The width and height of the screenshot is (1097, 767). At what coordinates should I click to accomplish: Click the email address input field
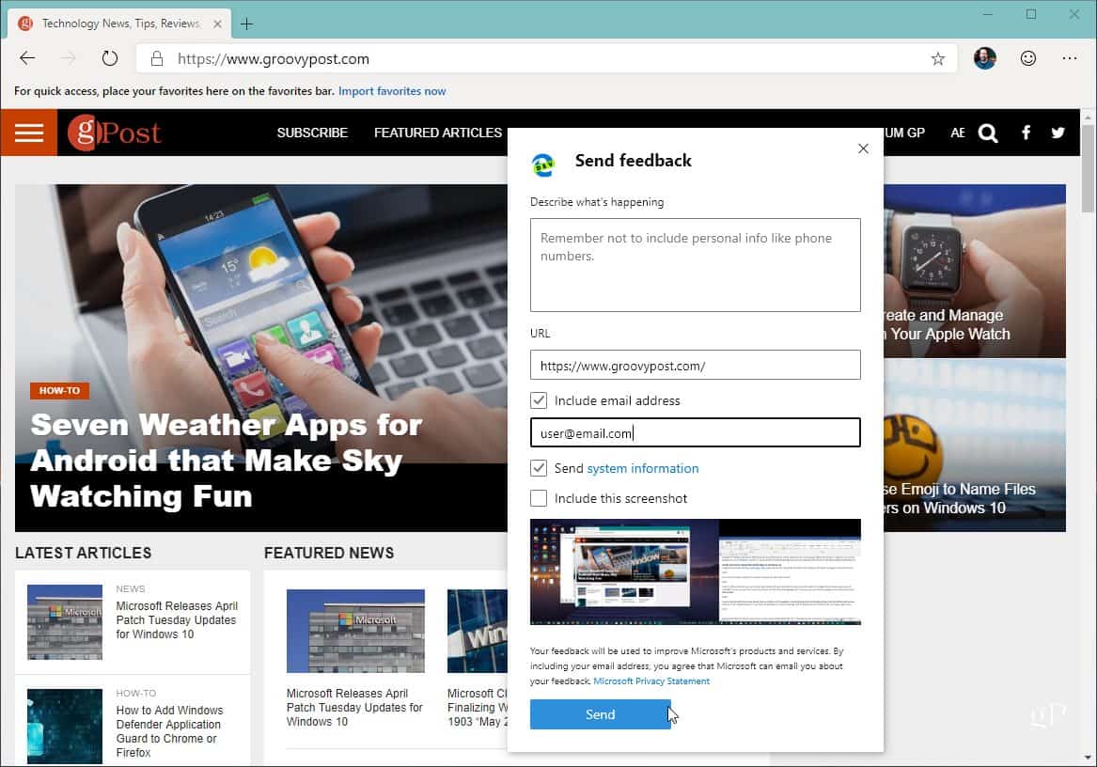pyautogui.click(x=695, y=432)
